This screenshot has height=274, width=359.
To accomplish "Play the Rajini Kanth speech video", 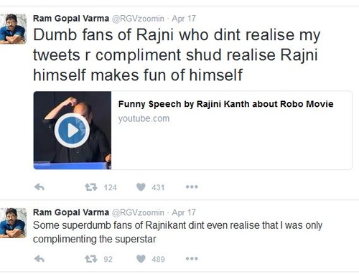I will pyautogui.click(x=72, y=131).
